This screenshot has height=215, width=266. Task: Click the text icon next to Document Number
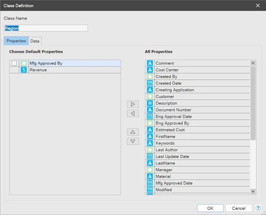point(150,110)
